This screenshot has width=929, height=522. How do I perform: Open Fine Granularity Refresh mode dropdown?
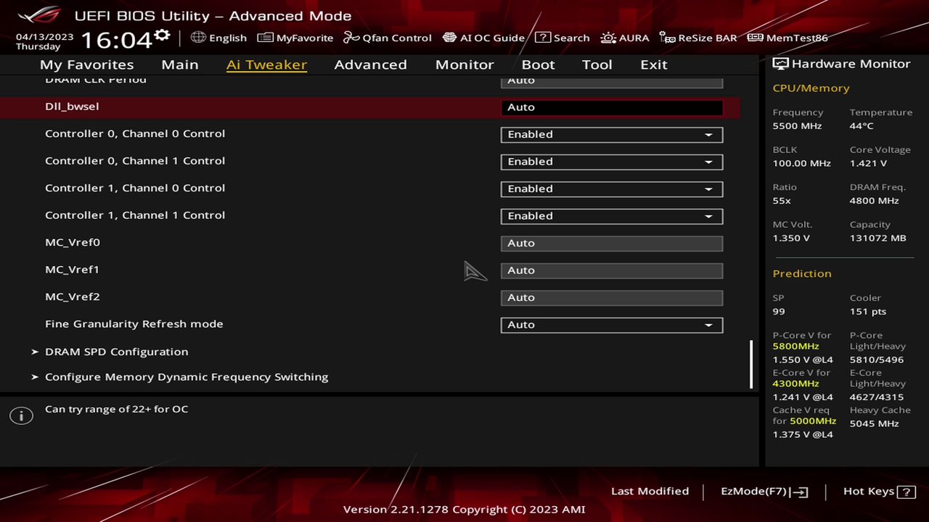(x=612, y=325)
